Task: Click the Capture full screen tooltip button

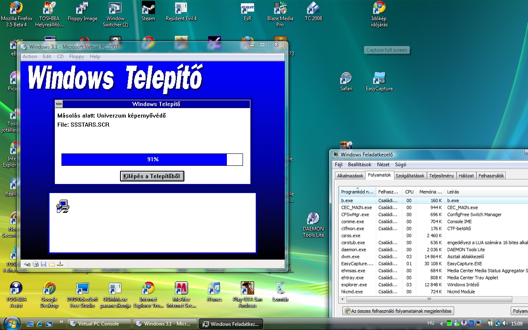Action: tap(387, 50)
